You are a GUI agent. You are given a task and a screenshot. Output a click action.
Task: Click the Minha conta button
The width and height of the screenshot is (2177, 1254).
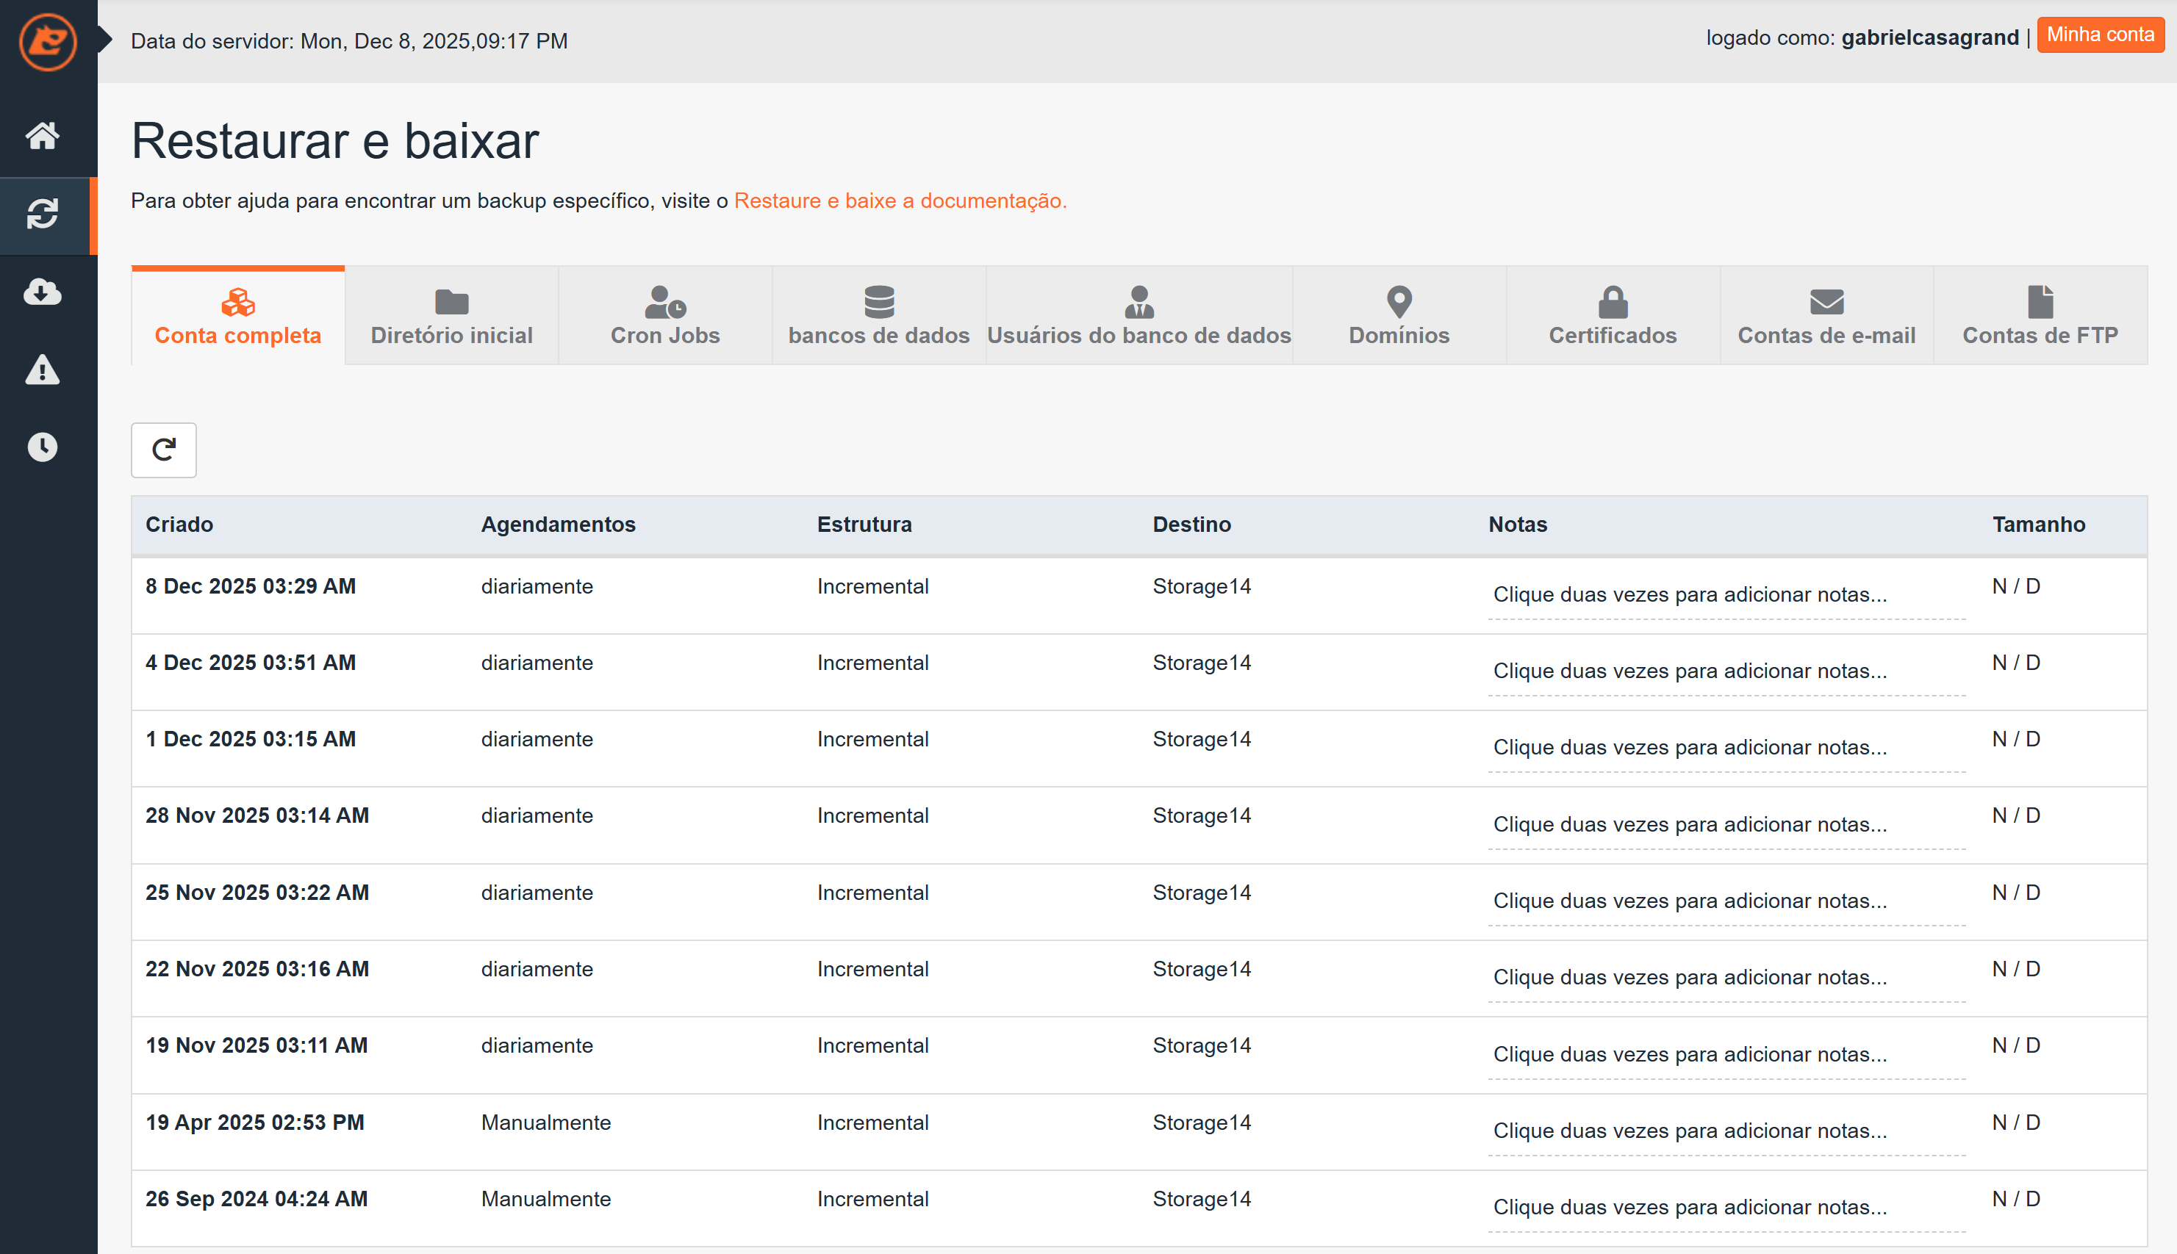click(2100, 35)
